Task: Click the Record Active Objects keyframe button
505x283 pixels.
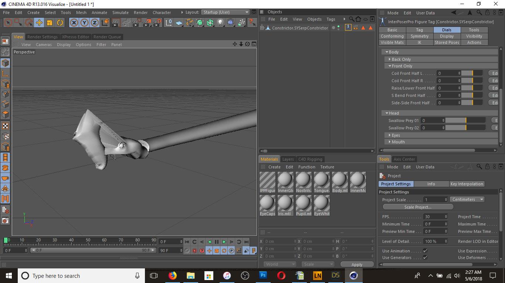Action: pos(187,251)
